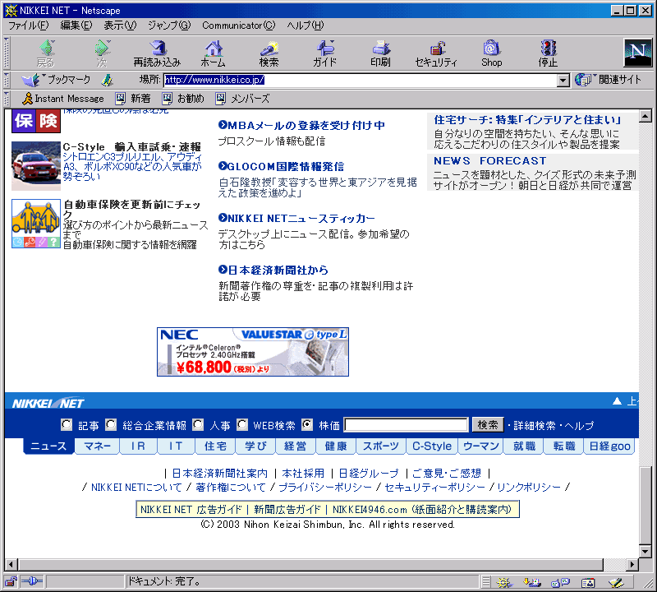Switch to the スポーツ tab

[381, 446]
